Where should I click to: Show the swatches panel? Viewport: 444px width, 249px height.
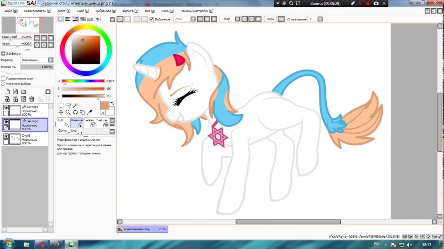tap(90, 19)
